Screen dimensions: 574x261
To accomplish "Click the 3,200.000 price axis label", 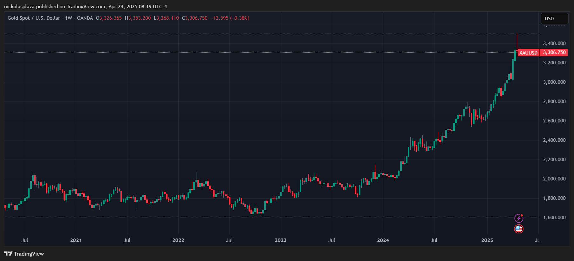I will click(554, 63).
